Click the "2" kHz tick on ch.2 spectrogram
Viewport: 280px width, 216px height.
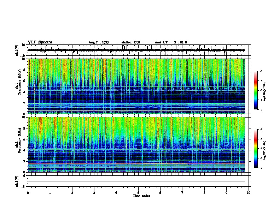[25, 161]
